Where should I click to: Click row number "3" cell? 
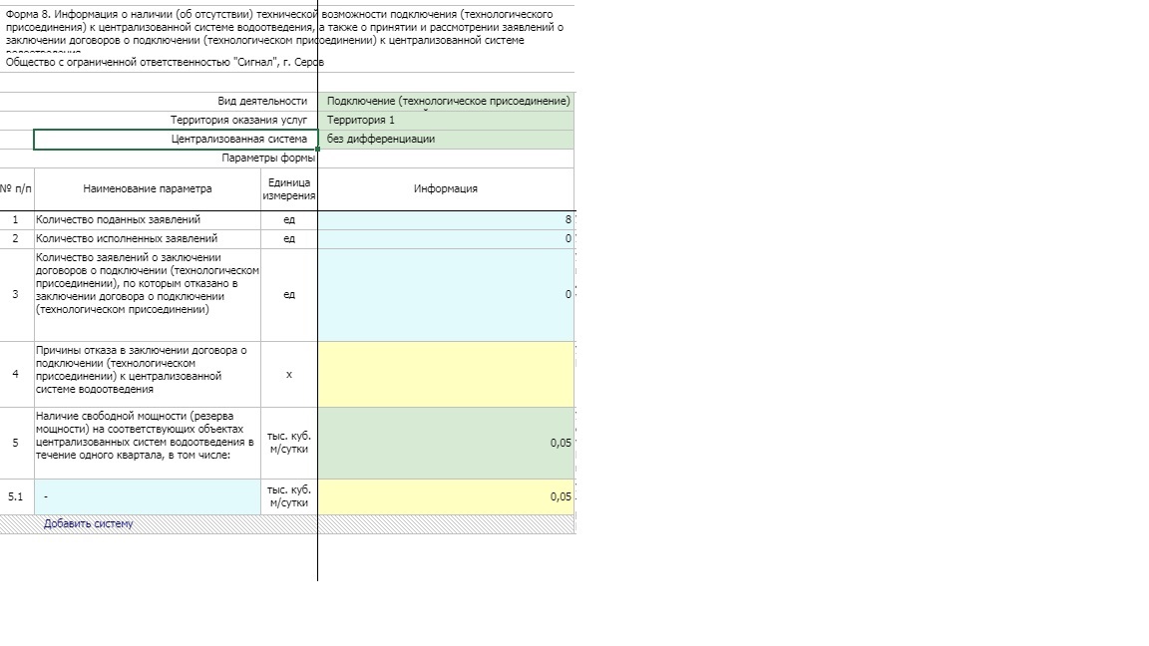(x=16, y=294)
